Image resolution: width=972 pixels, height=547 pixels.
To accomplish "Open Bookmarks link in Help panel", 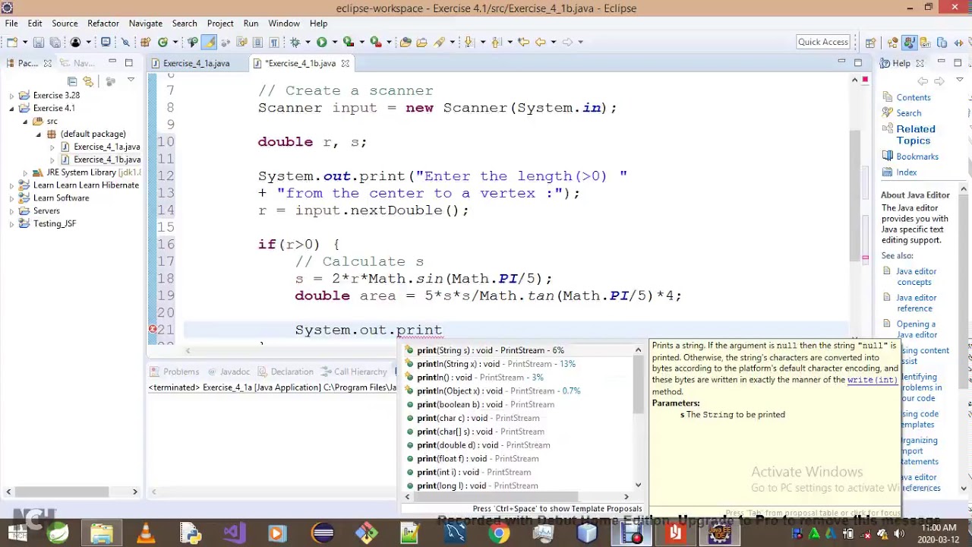I will pos(917,157).
